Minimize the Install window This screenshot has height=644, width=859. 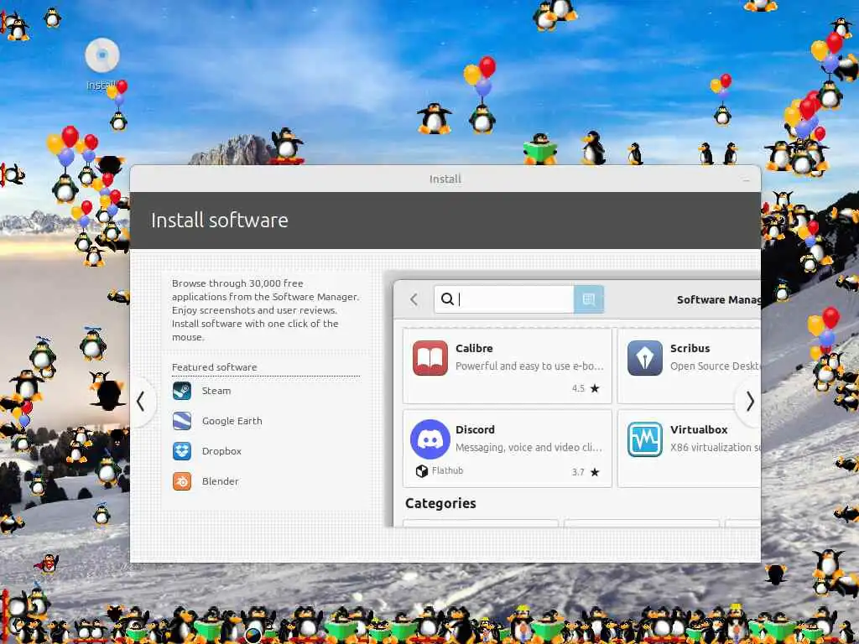tap(746, 179)
